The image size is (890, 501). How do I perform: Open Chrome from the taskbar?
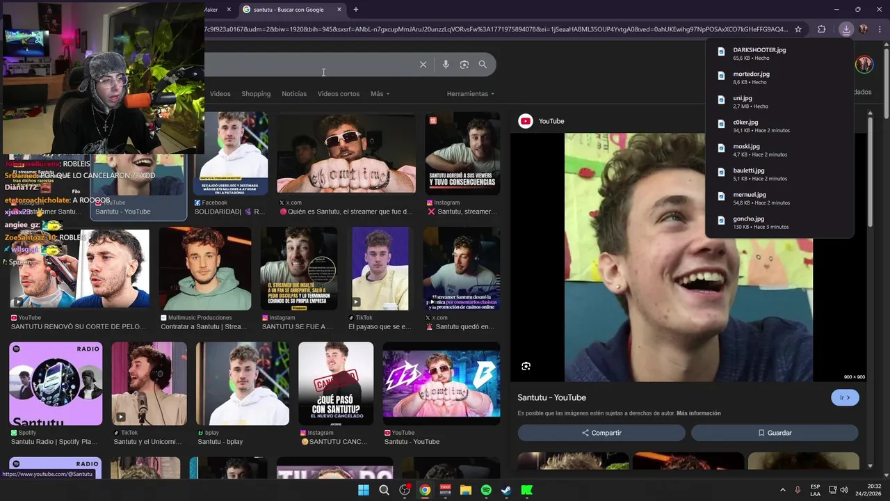(425, 490)
